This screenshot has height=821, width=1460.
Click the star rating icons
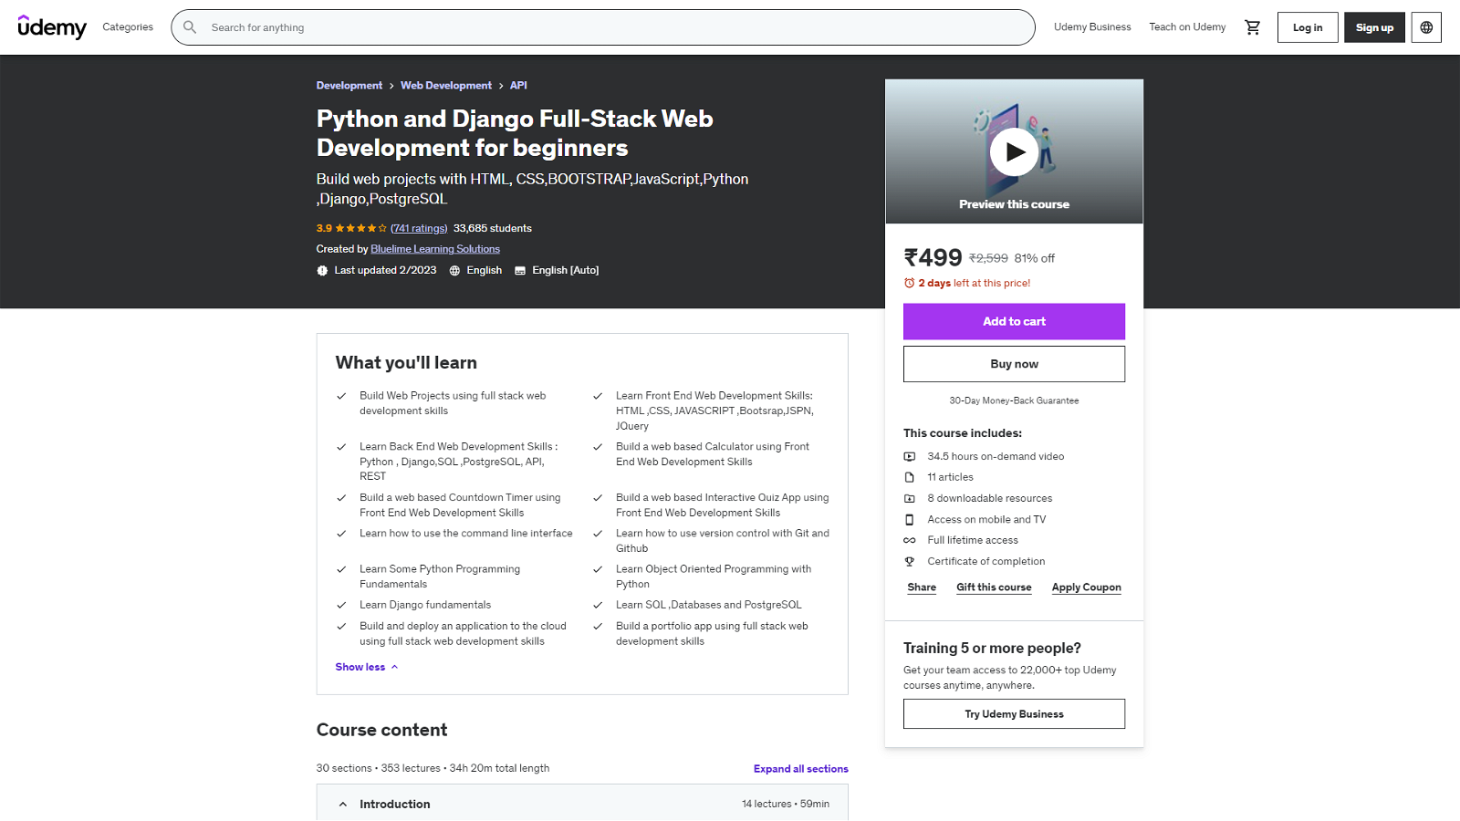(x=361, y=229)
